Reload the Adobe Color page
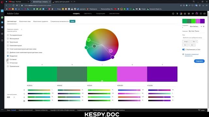This screenshot has width=209, height=117. (13, 6)
